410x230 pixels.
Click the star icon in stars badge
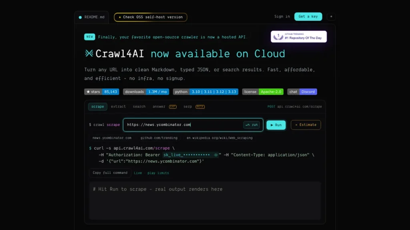pos(88,92)
